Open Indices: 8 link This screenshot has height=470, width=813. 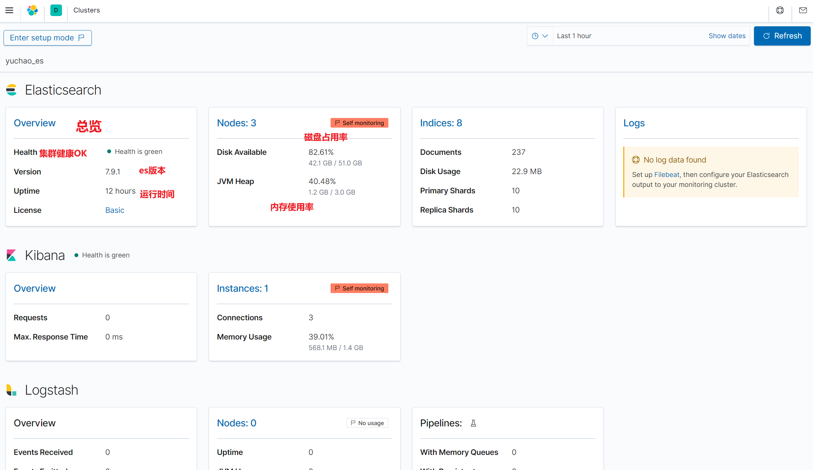(x=441, y=123)
